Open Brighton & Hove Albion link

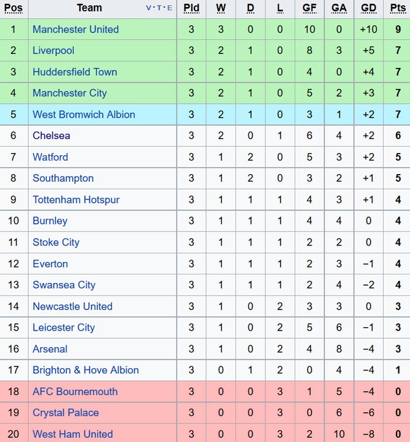(x=86, y=370)
